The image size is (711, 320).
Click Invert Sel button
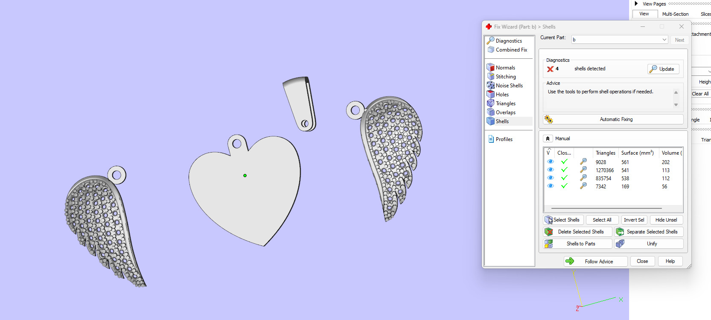(x=634, y=220)
